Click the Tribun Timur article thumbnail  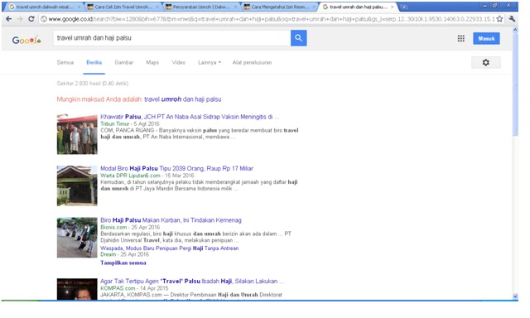pos(77,134)
